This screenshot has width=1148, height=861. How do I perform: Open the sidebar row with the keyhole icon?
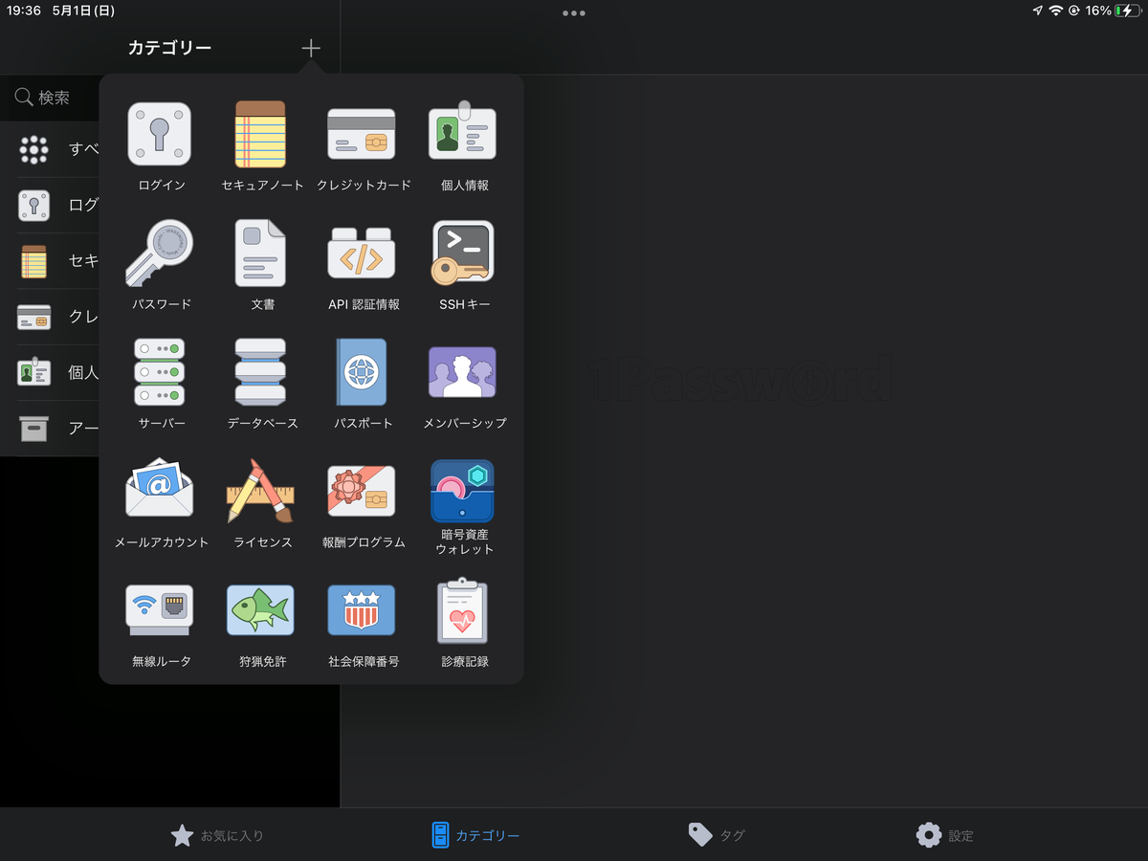pos(50,205)
